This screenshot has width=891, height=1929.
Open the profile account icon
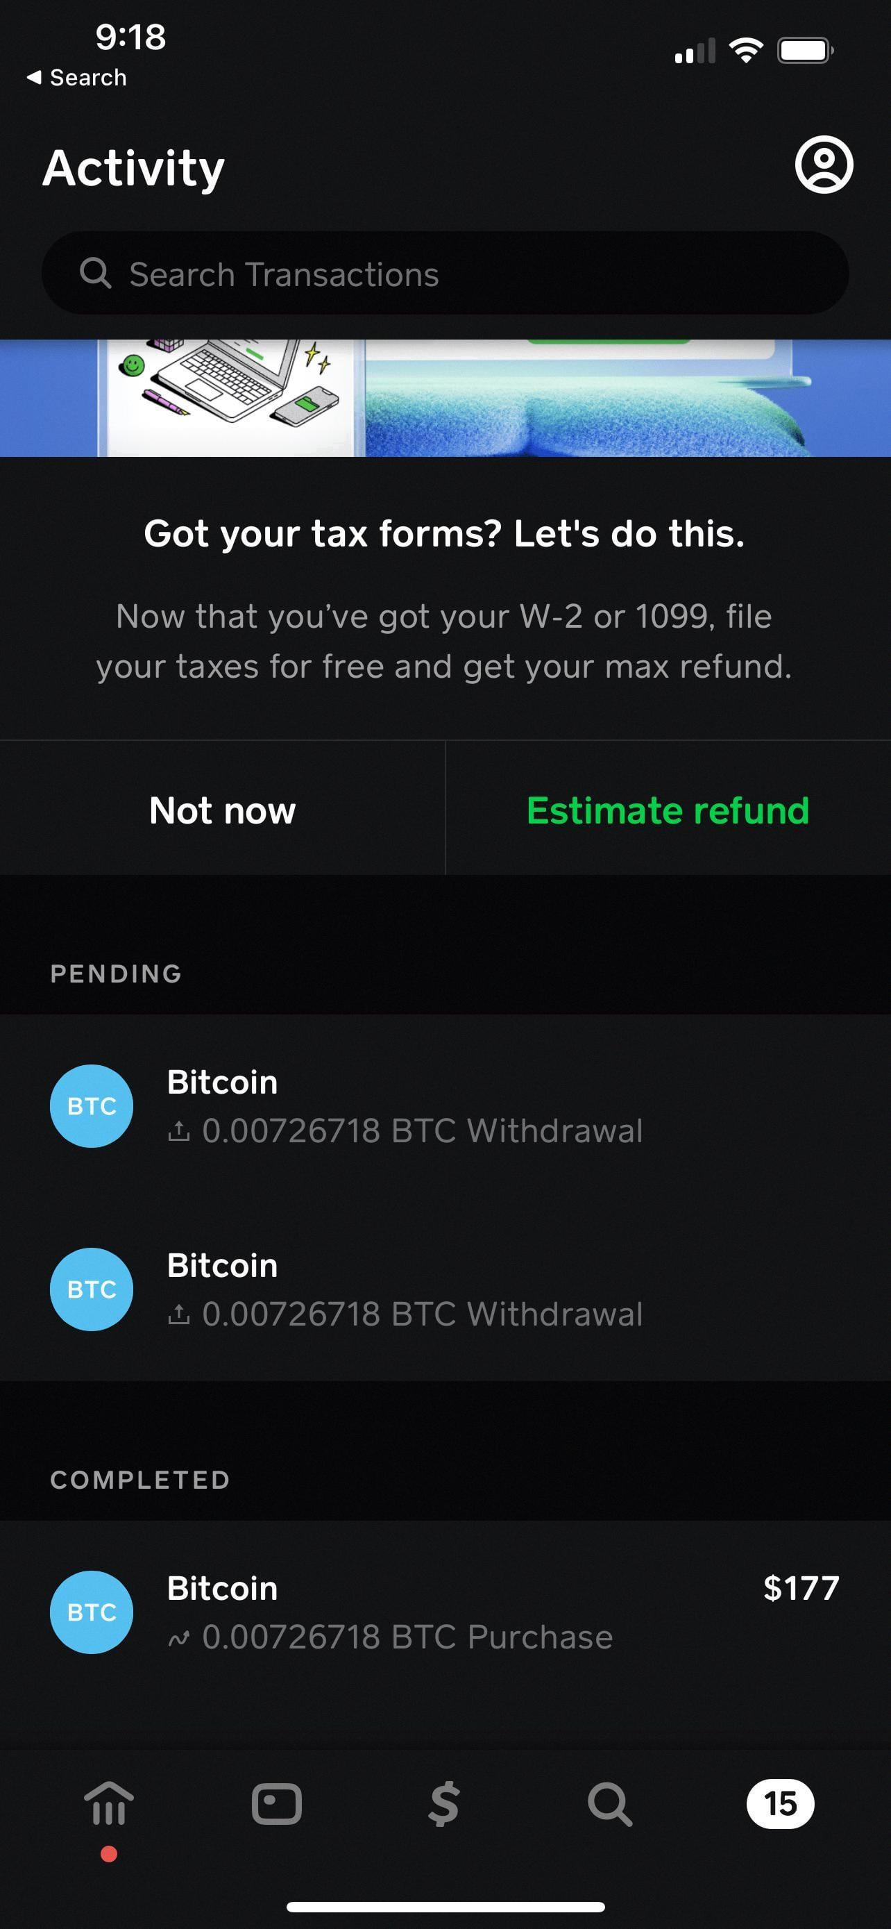tap(824, 165)
